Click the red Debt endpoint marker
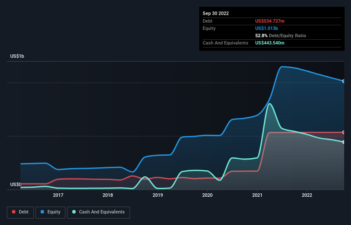Viewport: 351px width, 225px height. point(344,132)
